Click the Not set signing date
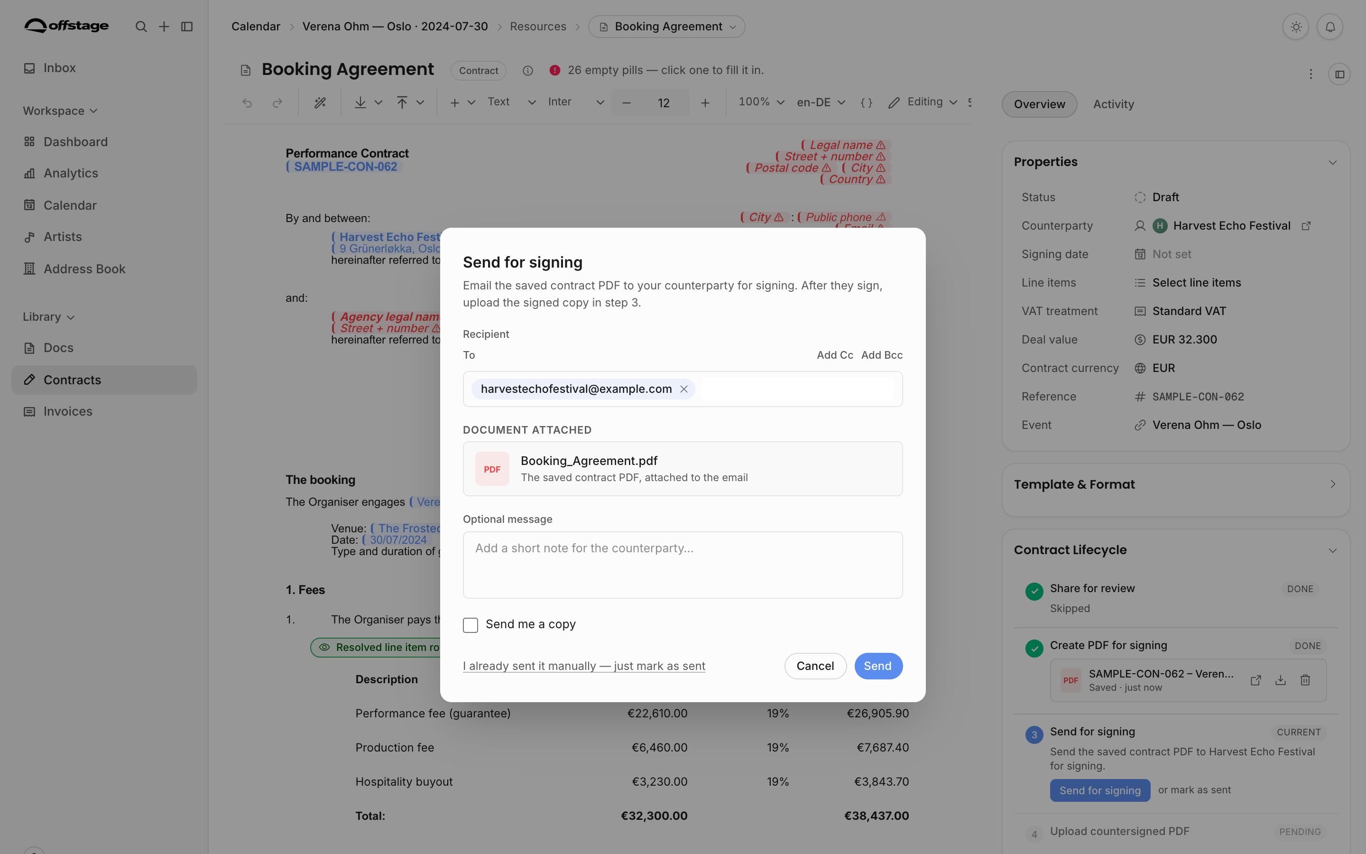 point(1171,254)
